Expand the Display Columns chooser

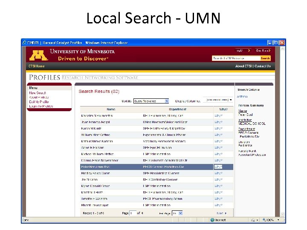(218, 100)
